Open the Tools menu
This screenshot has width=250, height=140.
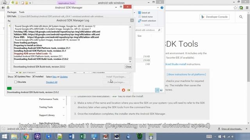coord(22,12)
